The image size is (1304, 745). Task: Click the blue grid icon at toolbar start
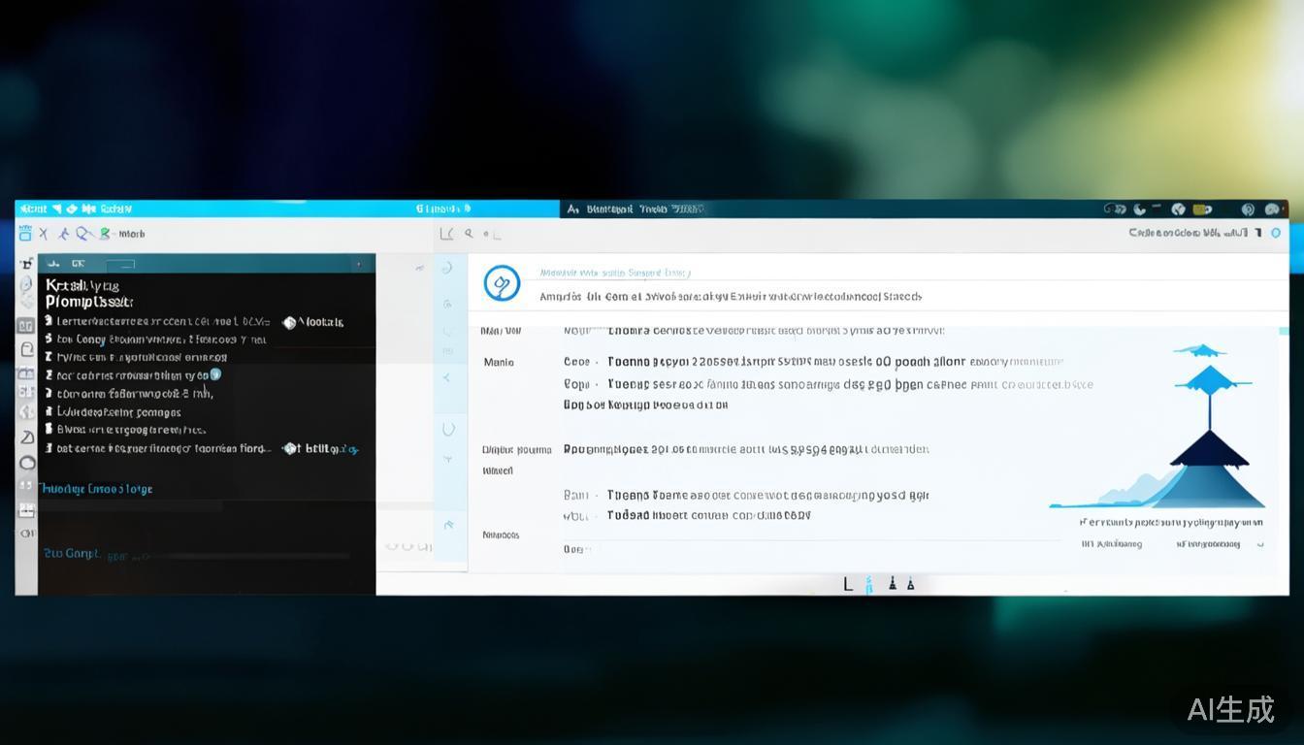[25, 234]
